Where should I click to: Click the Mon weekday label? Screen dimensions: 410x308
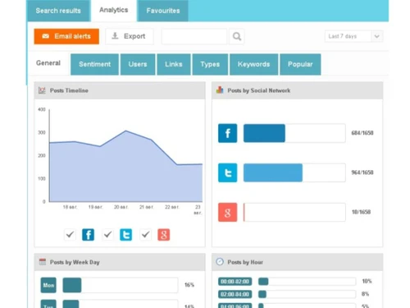(x=48, y=285)
